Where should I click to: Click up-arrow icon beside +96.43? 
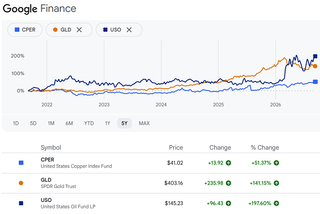228,203
